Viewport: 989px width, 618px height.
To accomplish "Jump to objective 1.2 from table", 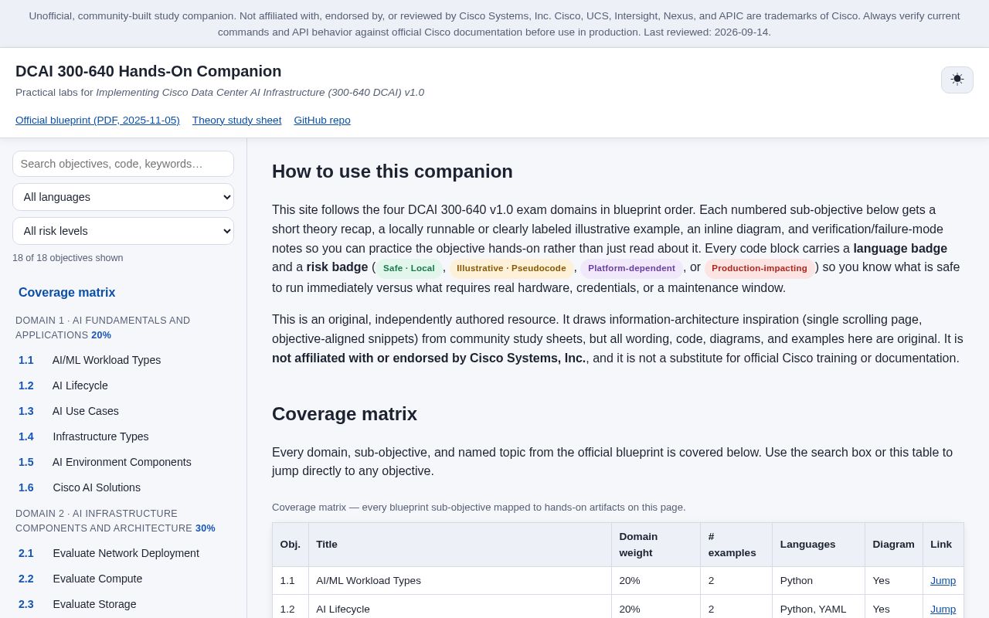I will pyautogui.click(x=943, y=609).
